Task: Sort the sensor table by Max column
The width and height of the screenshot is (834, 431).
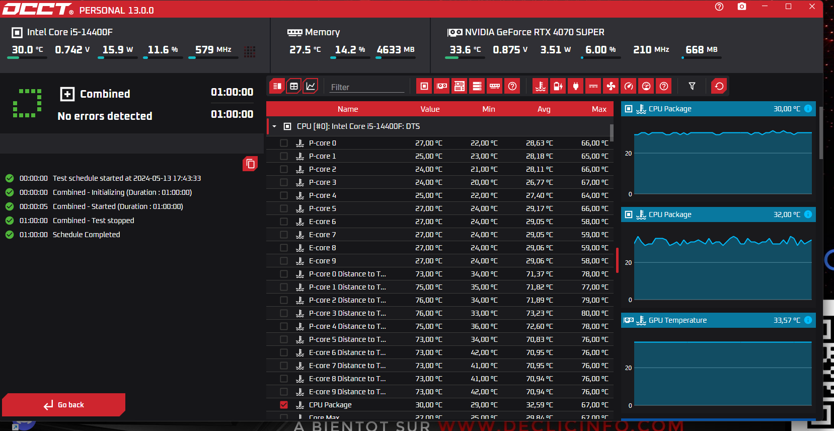Action: [599, 109]
